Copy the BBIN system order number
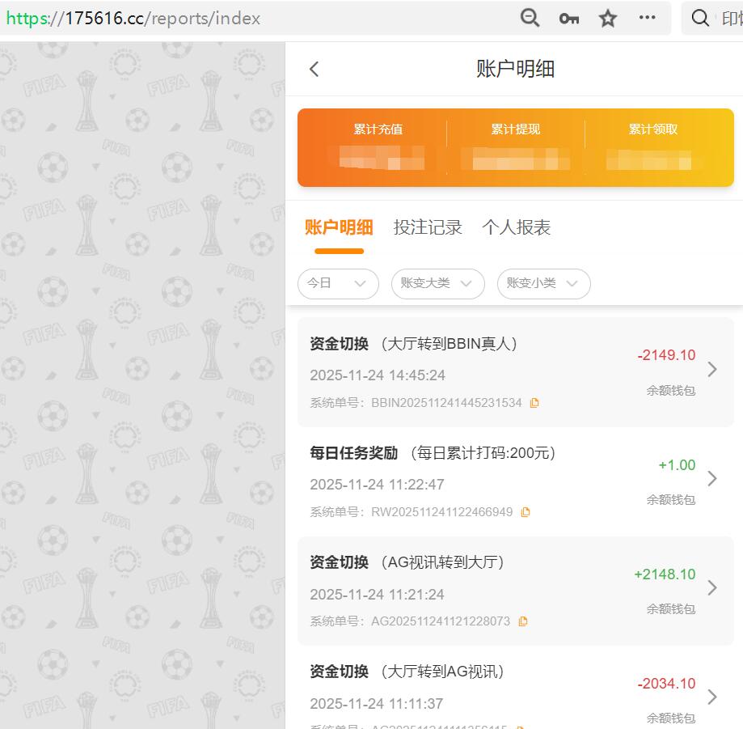The width and height of the screenshot is (743, 729). pos(534,402)
